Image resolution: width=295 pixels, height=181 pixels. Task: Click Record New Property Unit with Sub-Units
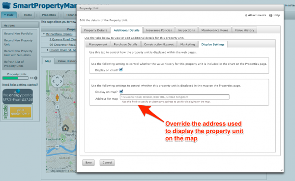(19, 53)
